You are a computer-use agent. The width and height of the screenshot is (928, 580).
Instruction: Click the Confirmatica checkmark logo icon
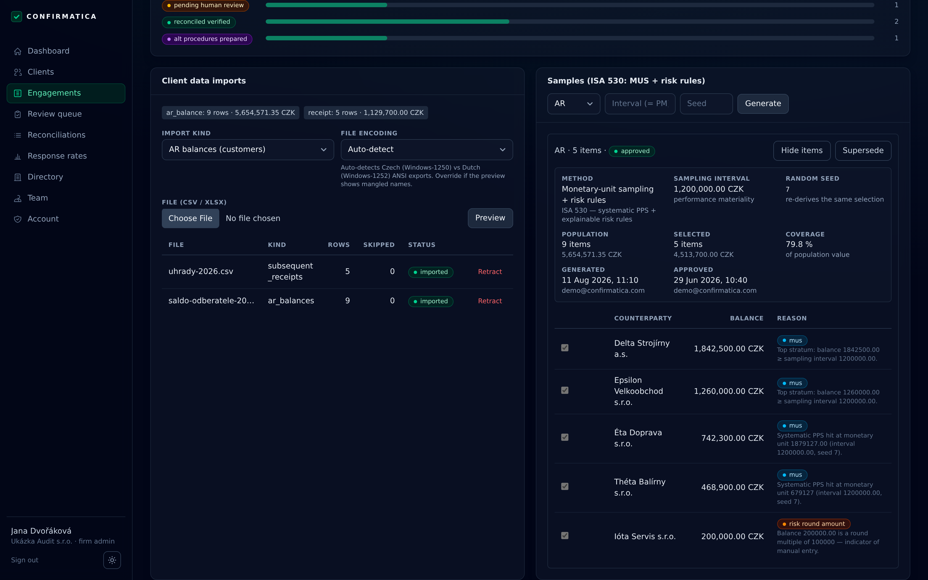[17, 17]
